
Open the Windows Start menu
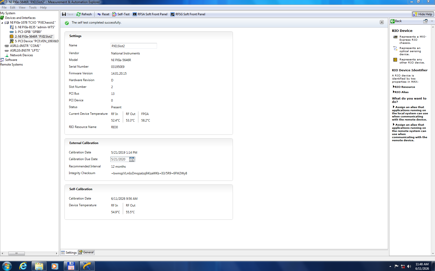click(x=7, y=266)
